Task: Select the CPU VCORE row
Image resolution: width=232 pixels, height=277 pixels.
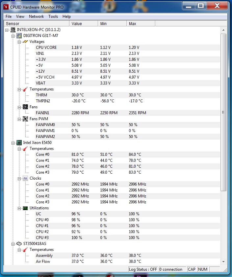Action: click(128, 48)
